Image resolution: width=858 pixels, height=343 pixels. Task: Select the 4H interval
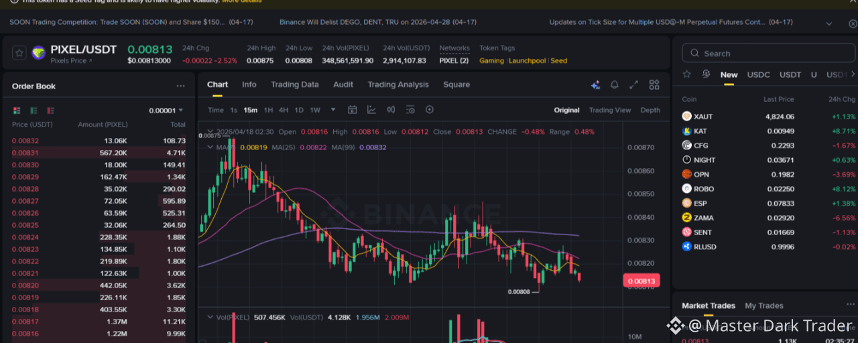click(x=284, y=110)
